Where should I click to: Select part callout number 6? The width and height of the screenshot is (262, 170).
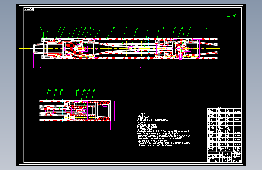[x=65, y=28]
